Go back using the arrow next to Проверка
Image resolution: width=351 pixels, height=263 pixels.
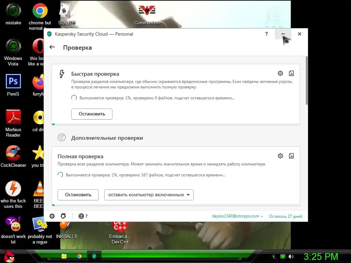coord(52,47)
